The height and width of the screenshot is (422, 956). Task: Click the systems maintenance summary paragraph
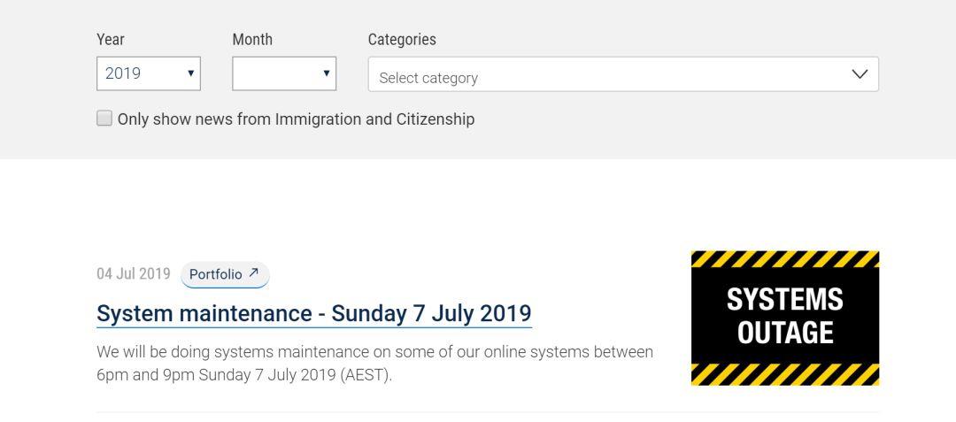[374, 364]
